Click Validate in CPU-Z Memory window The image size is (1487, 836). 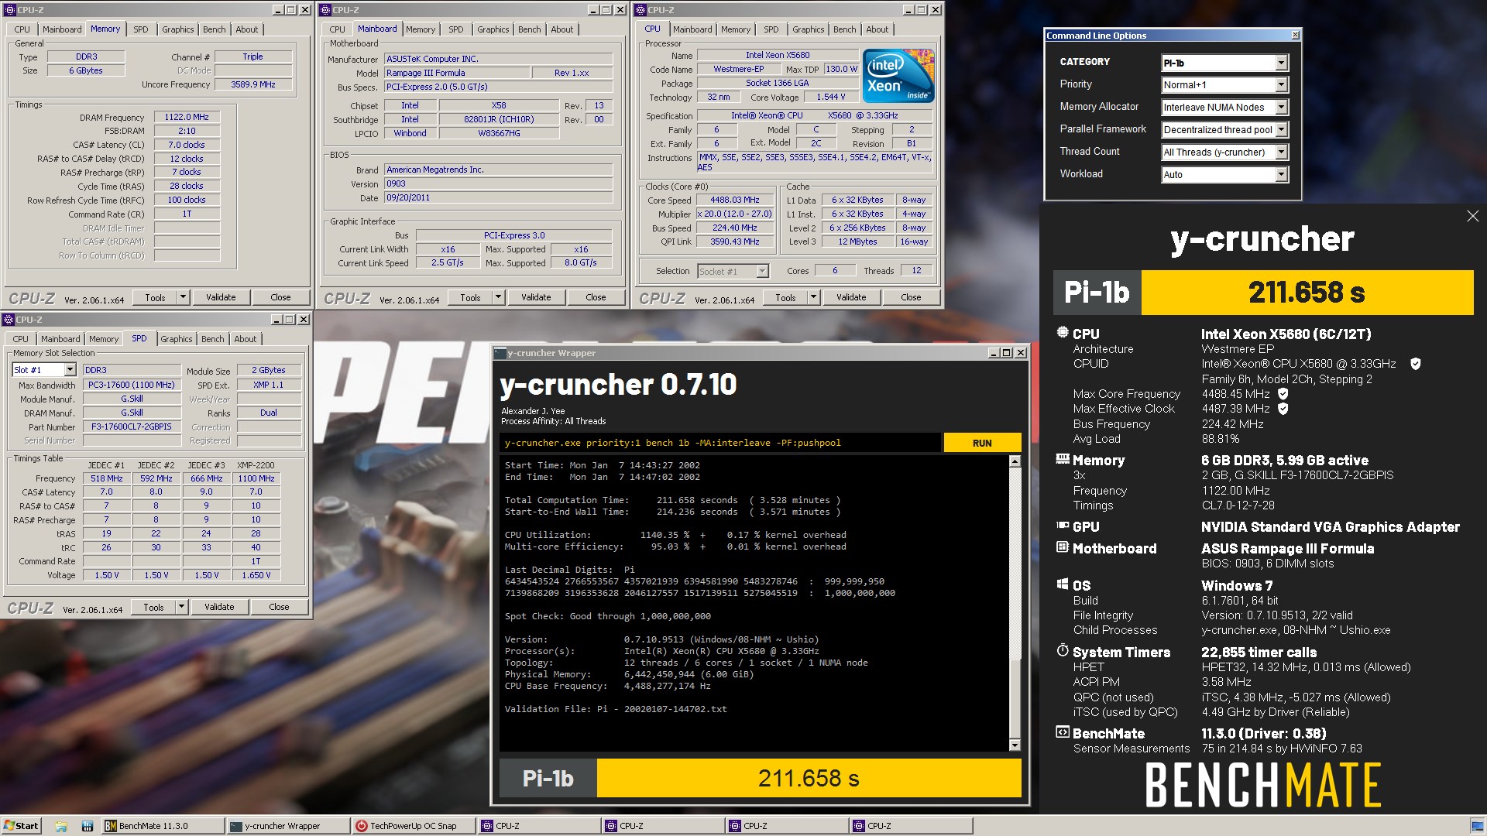tap(221, 297)
